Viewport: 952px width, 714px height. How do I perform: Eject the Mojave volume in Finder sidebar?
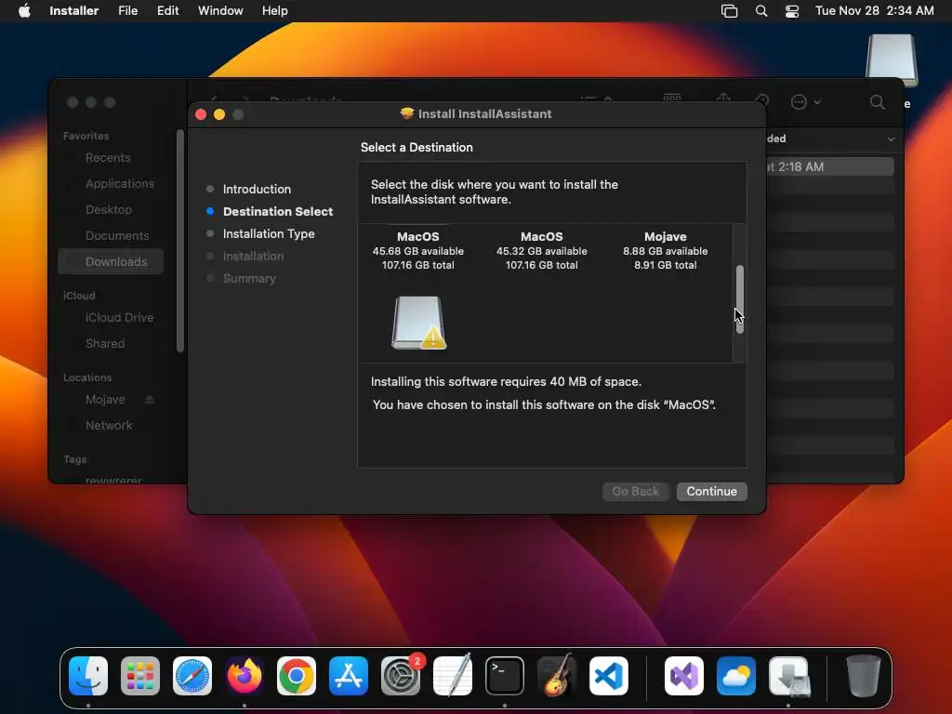coord(150,400)
